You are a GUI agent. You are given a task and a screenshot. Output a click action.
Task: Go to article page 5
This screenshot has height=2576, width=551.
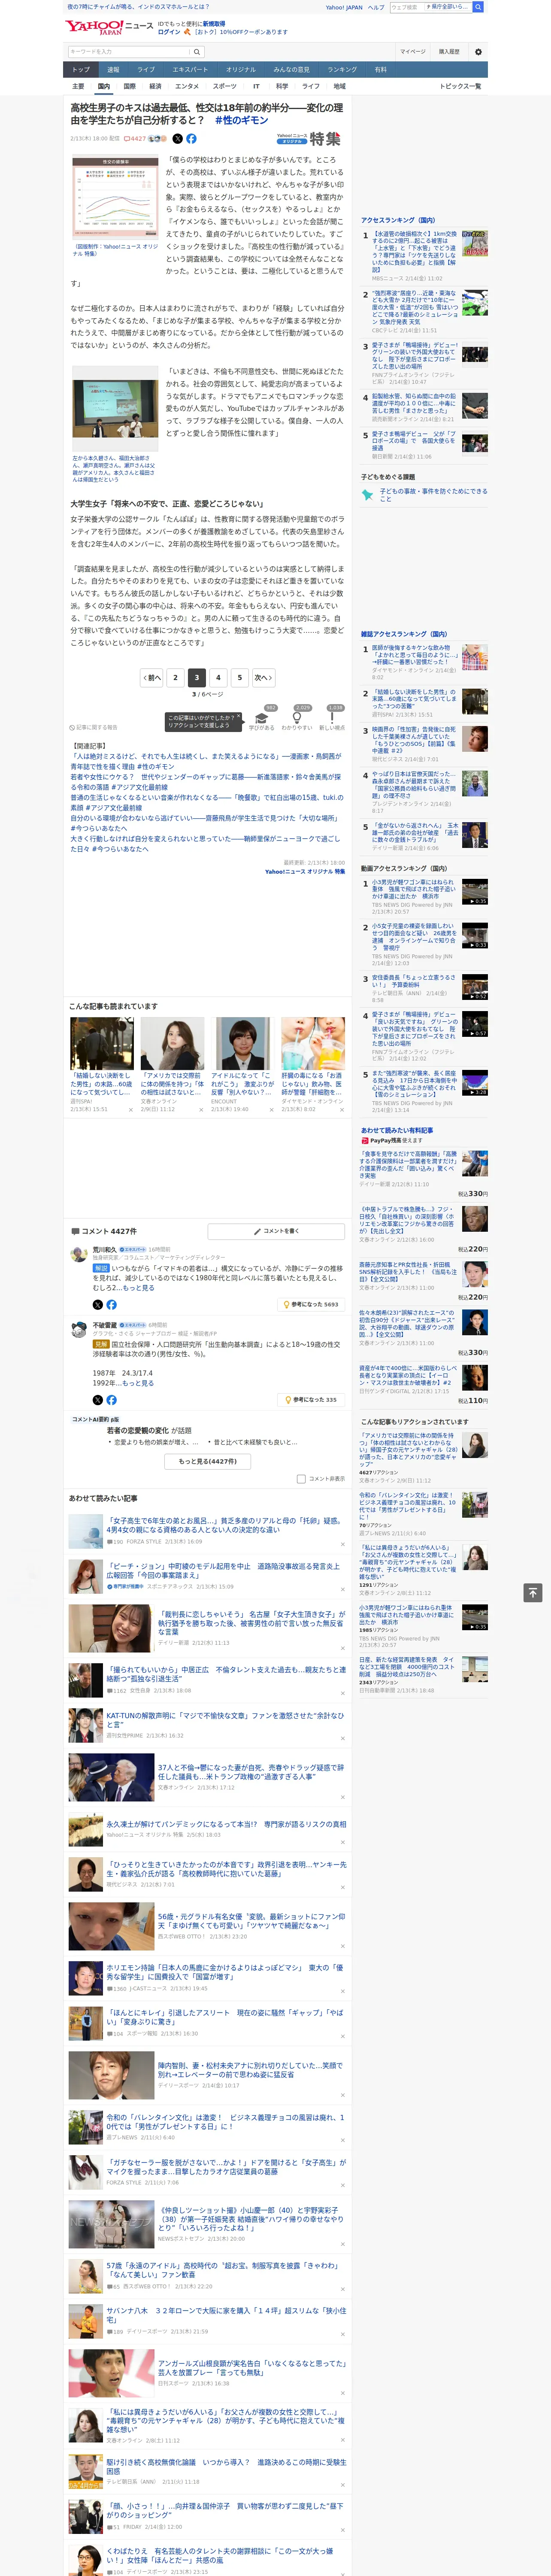pos(239,677)
